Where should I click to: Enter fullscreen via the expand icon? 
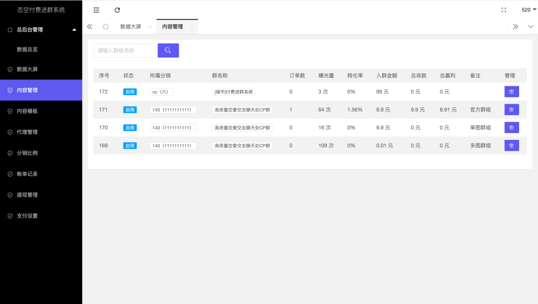tap(503, 9)
